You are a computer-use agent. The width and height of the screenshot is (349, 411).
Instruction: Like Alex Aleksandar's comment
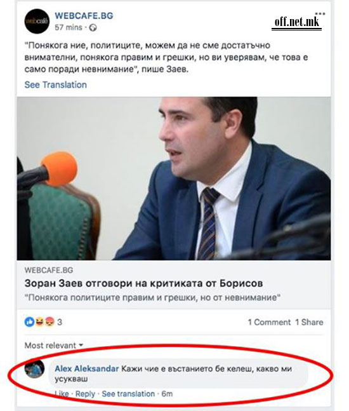(62, 394)
